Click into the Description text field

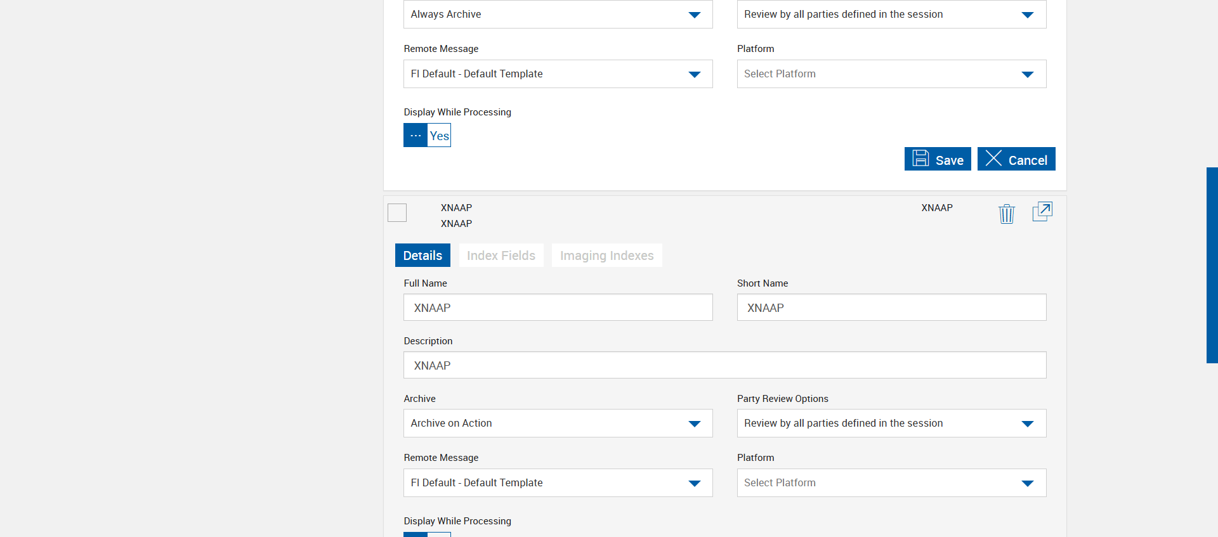[x=724, y=365]
